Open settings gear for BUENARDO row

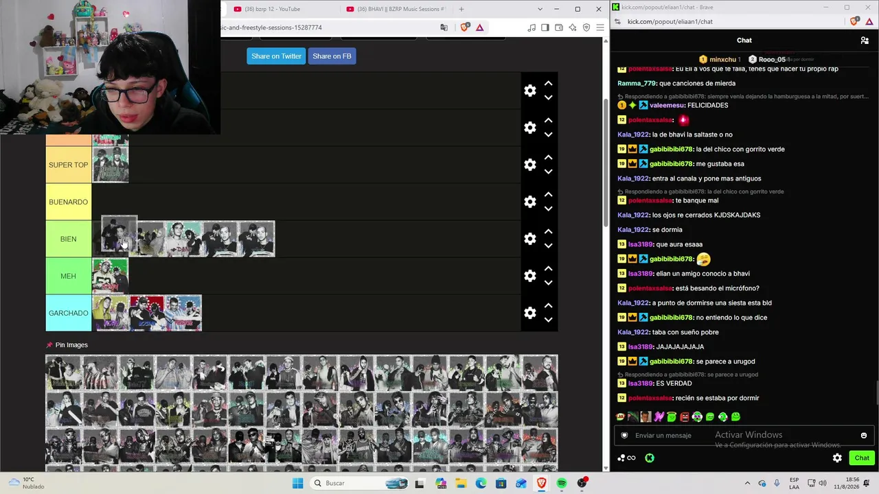pos(530,202)
